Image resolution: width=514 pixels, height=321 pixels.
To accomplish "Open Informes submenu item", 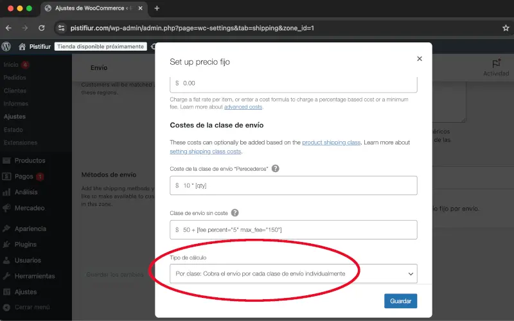I will (16, 103).
